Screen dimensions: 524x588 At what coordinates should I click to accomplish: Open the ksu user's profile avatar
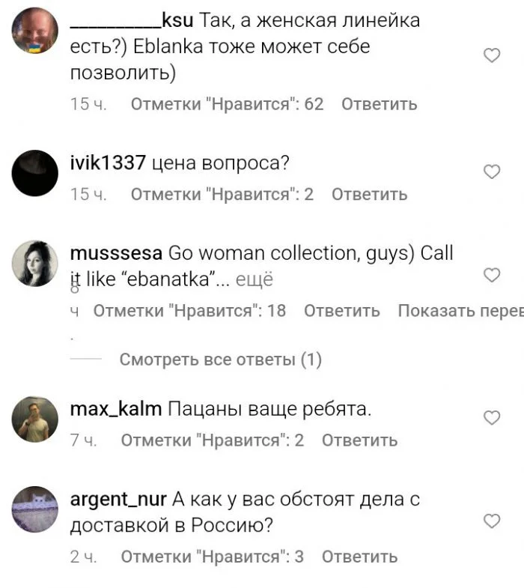pos(35,31)
